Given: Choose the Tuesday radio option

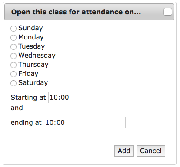Looking at the screenshot, I should (13, 47).
